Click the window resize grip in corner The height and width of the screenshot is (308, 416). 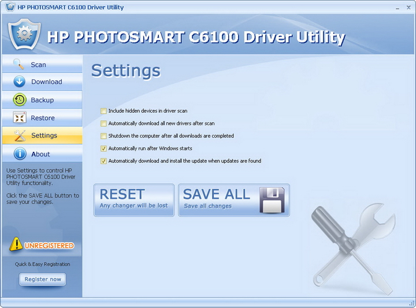click(412, 304)
